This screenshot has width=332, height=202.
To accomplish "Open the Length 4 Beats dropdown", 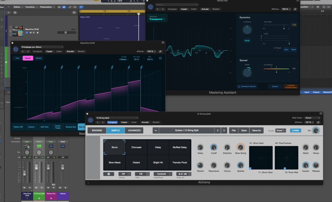I will [124, 59].
